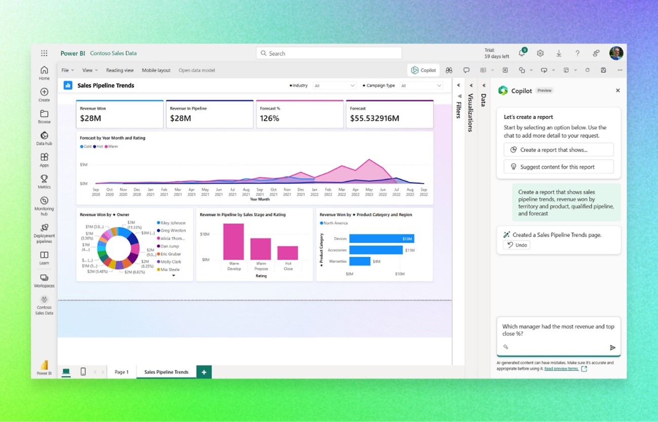Open more options ellipsis in toolbar
The height and width of the screenshot is (422, 658).
(x=620, y=70)
